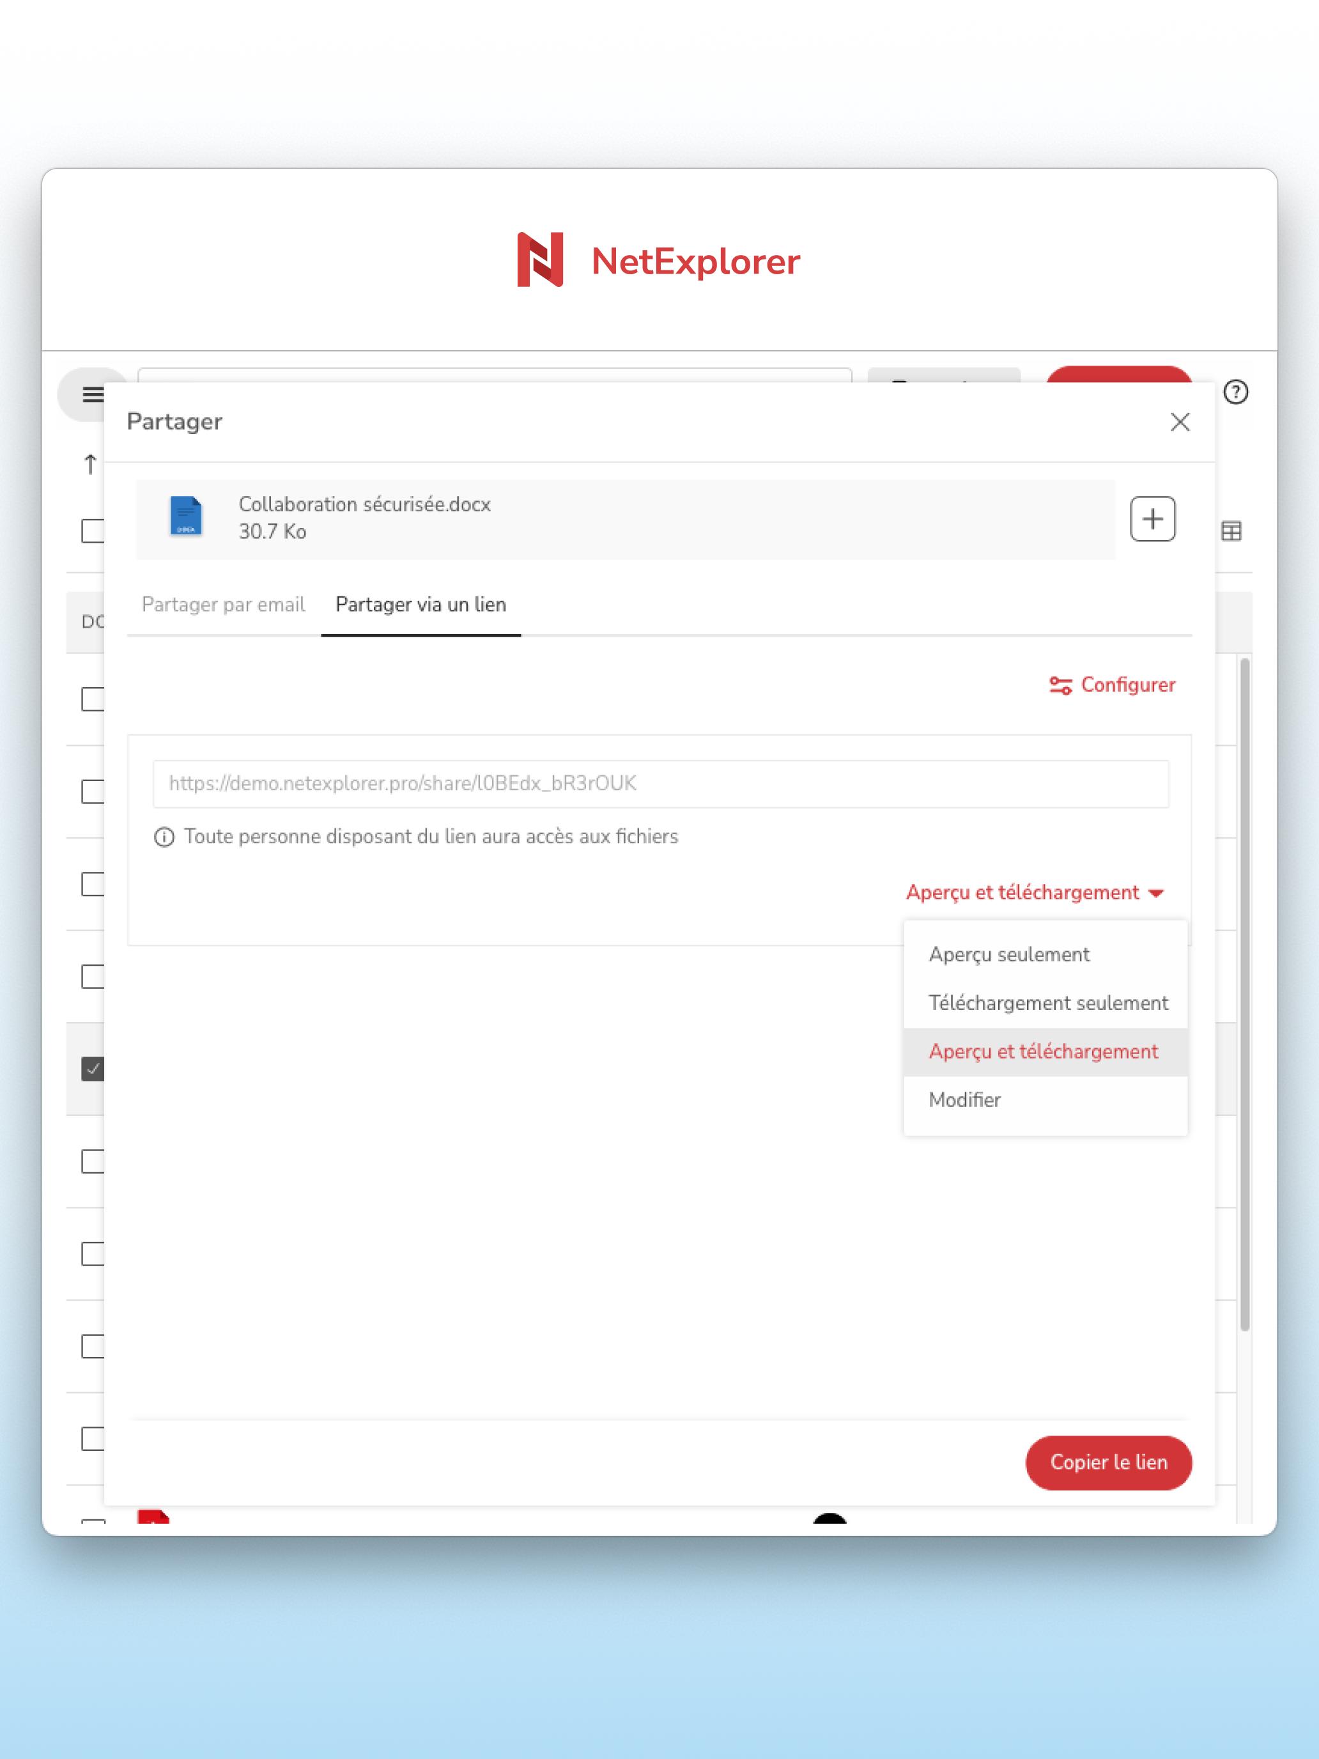Close the Partager dialog
This screenshot has width=1319, height=1759.
[x=1180, y=422]
